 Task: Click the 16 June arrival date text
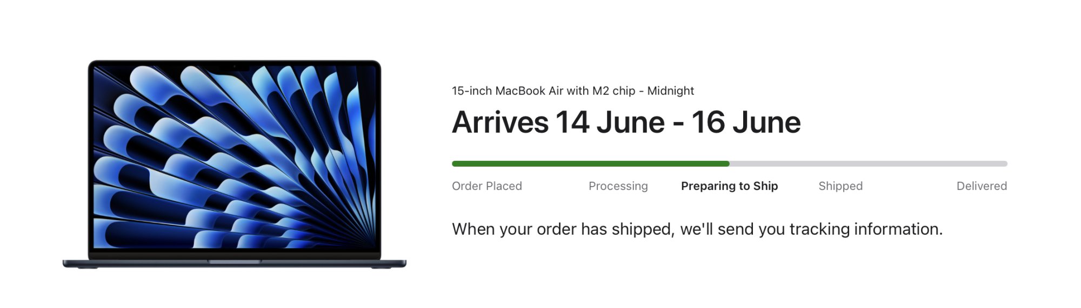pyautogui.click(x=746, y=122)
